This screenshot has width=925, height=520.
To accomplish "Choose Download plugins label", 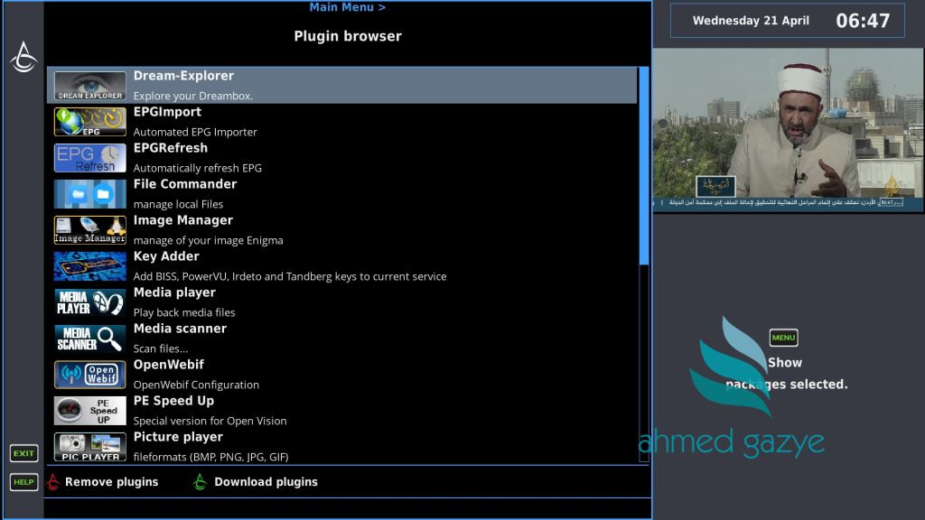I will tap(266, 482).
